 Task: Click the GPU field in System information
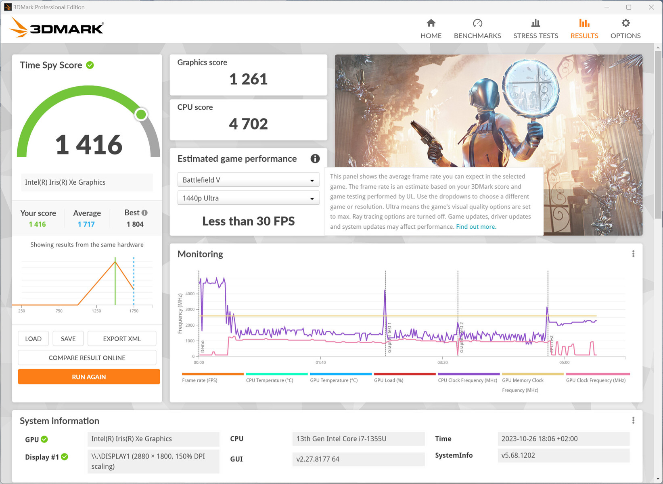click(x=153, y=439)
